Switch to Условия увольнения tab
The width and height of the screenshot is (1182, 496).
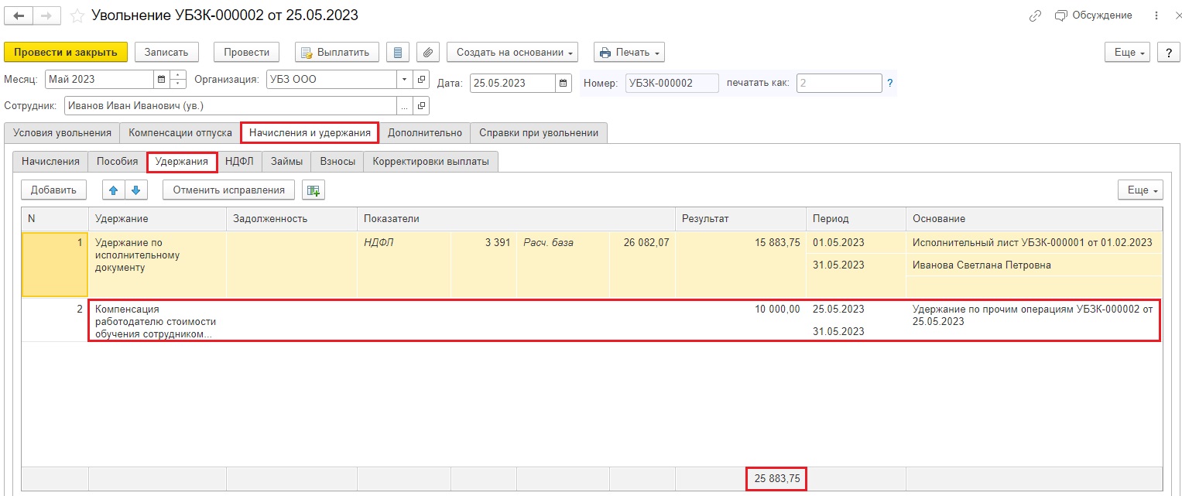(x=62, y=132)
